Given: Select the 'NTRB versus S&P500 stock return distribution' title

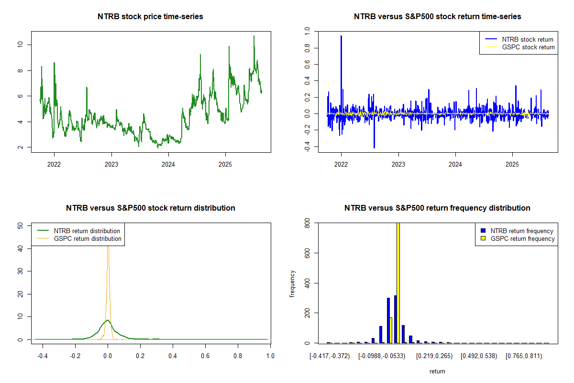Looking at the screenshot, I should [x=151, y=208].
